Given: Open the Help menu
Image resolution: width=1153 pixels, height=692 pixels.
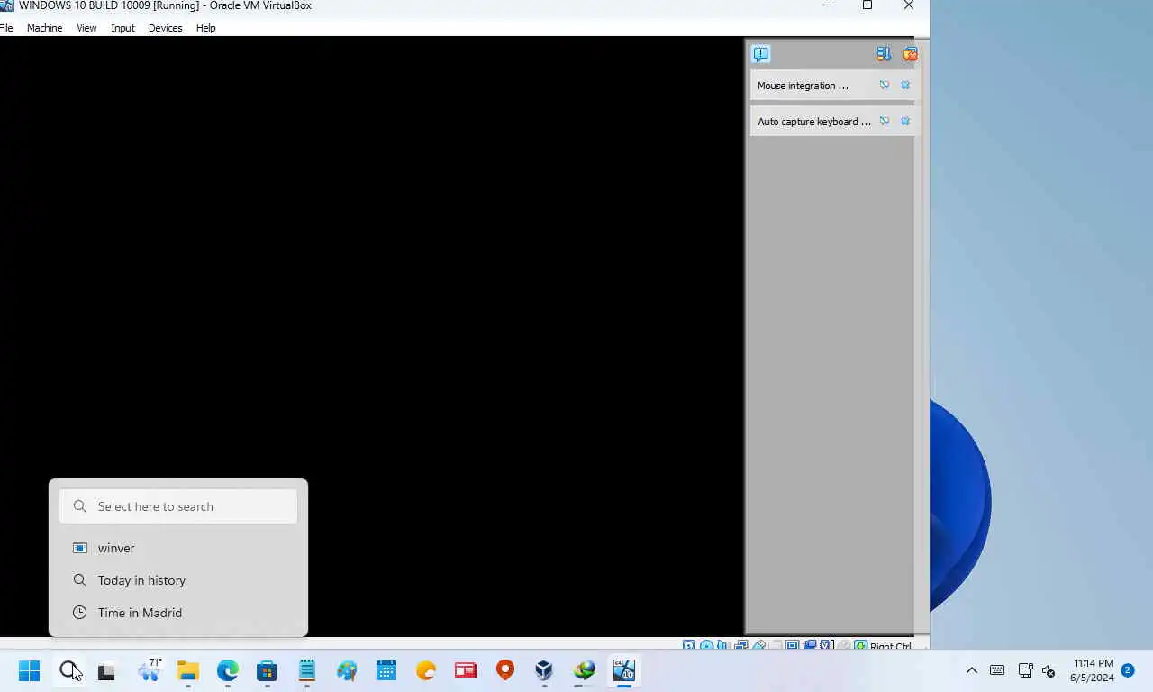Looking at the screenshot, I should [205, 28].
